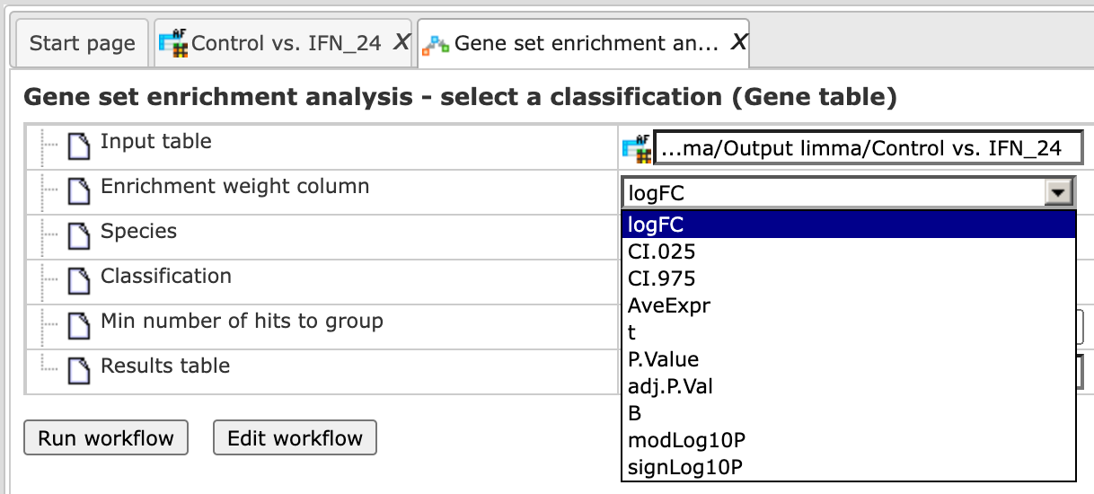
Task: Click the document icon beside Species
Action: tap(81, 235)
